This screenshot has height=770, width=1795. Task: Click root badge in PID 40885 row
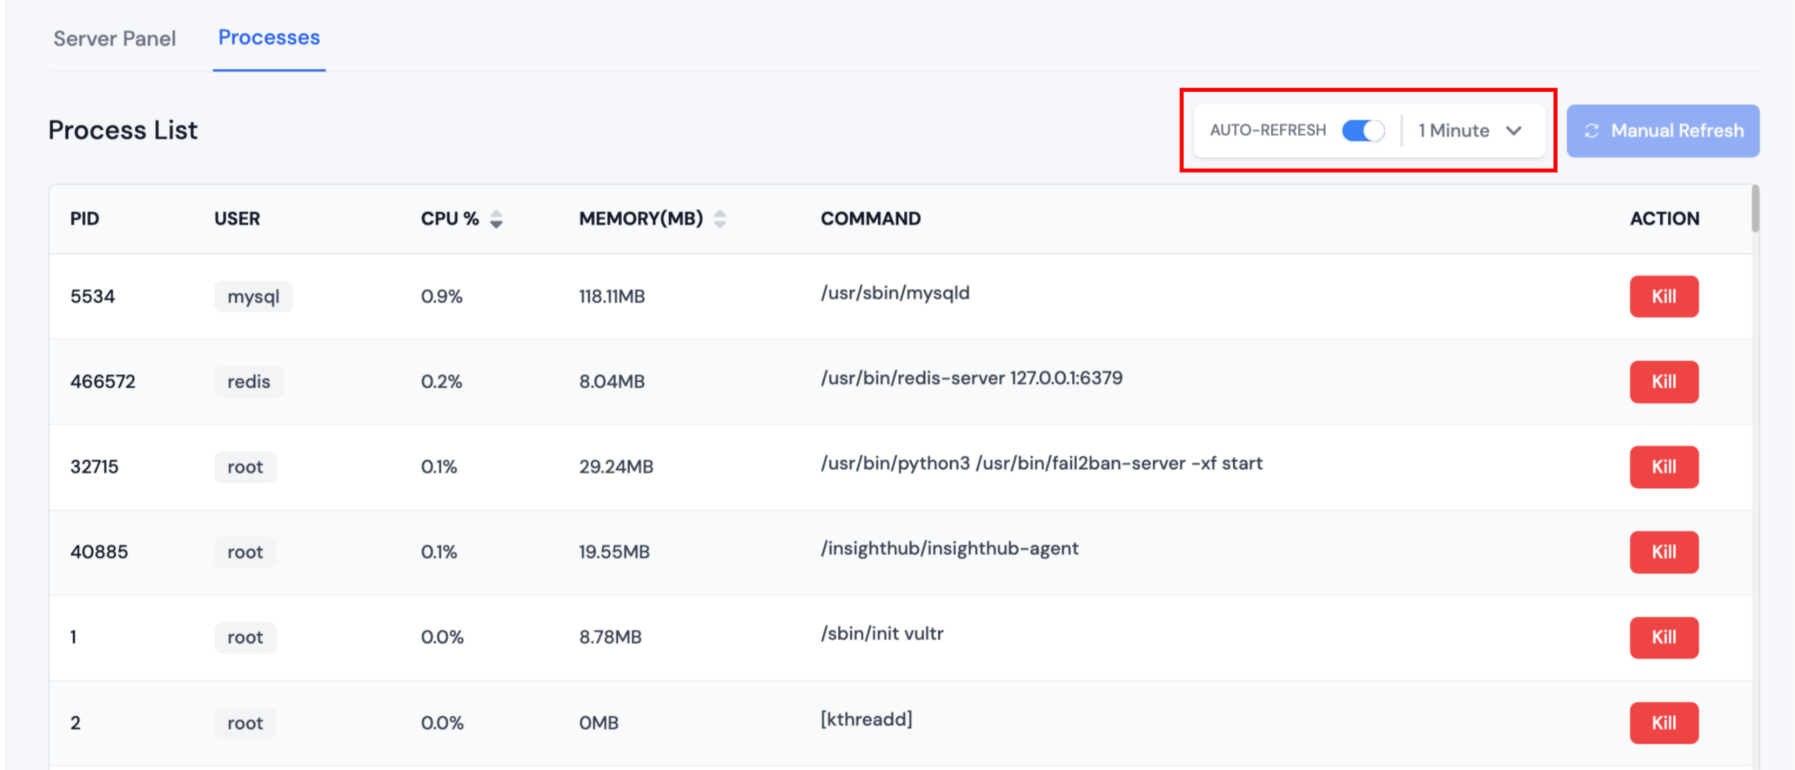coord(245,552)
